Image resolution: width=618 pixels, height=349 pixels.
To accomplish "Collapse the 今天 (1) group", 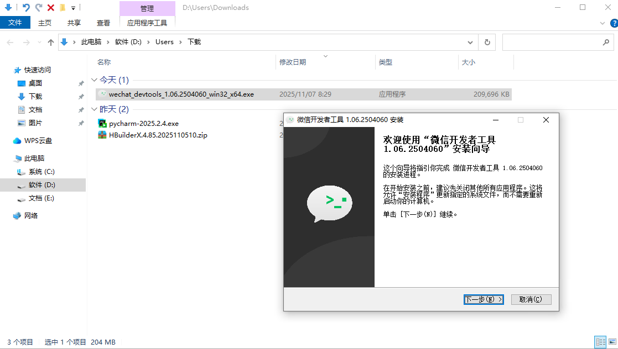I will (94, 80).
